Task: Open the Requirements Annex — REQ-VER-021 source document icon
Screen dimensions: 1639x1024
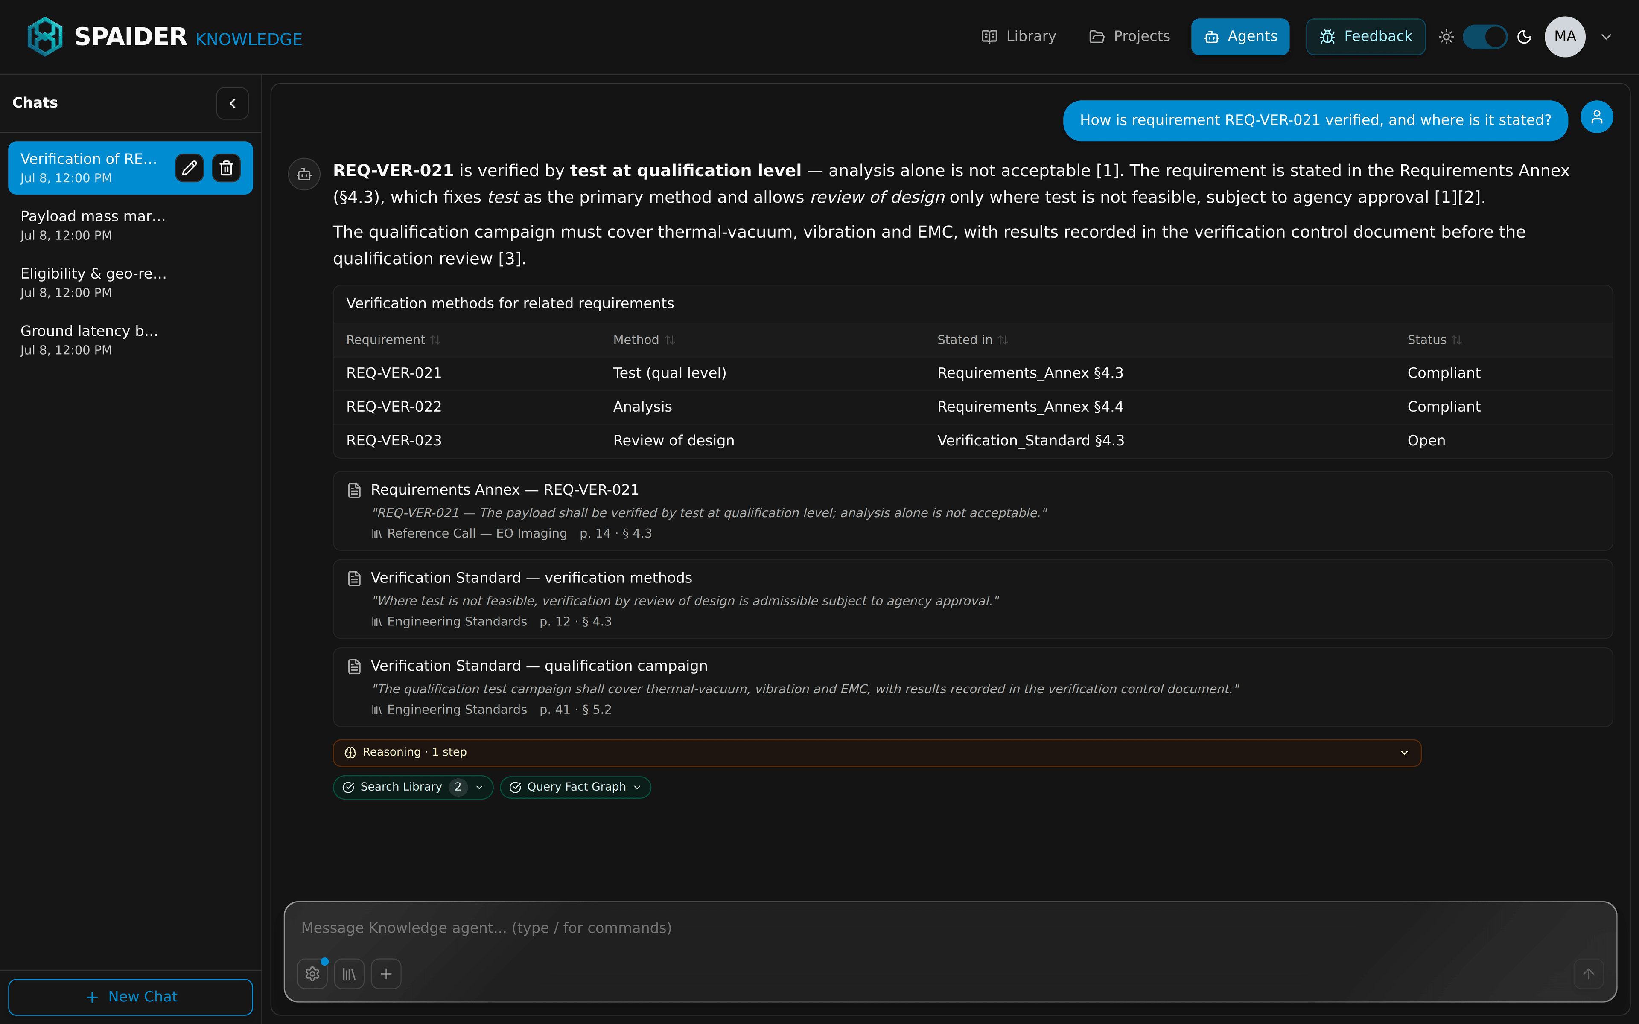Action: [x=354, y=490]
